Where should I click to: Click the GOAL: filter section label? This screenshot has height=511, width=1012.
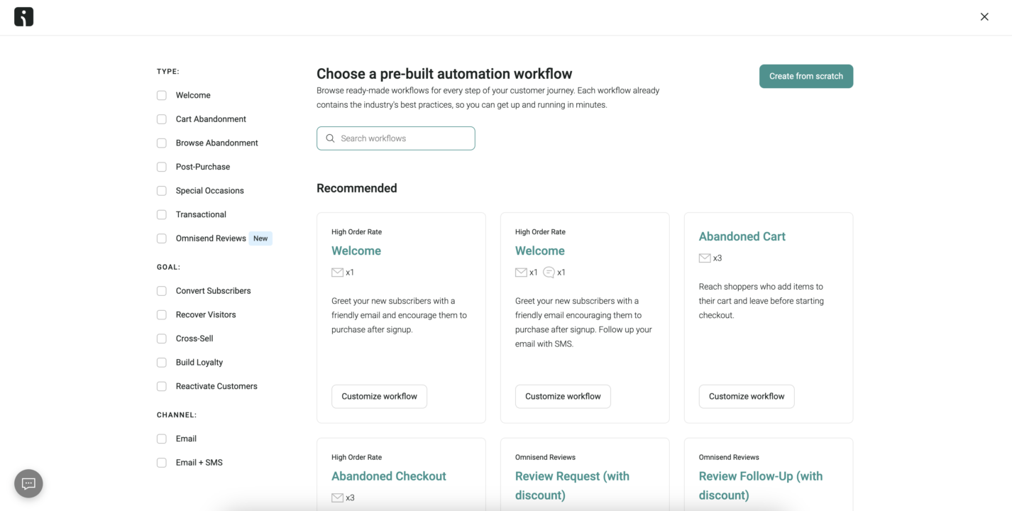(x=169, y=267)
